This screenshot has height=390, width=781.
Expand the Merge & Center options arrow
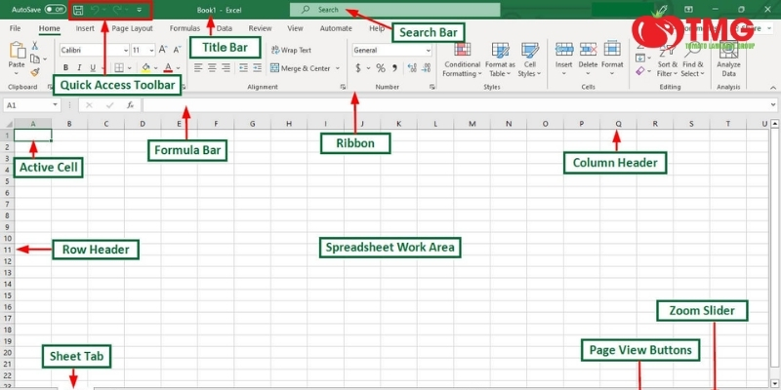pos(337,68)
